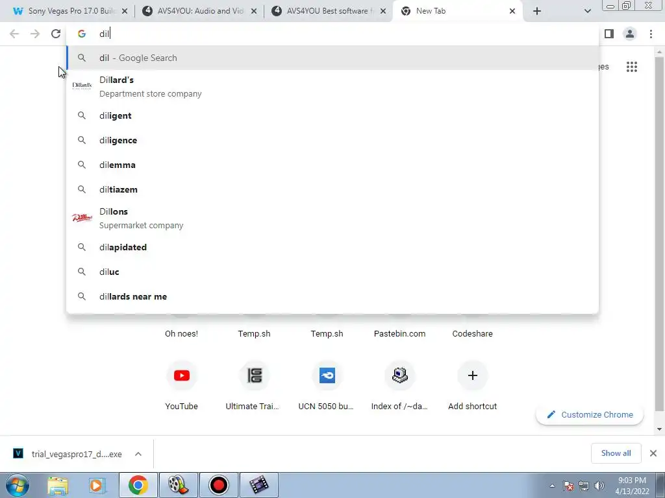The image size is (665, 498).
Task: Close the AVS4YOU Best software tab
Action: [x=383, y=12]
